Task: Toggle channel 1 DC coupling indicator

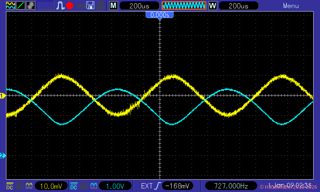Action: pyautogui.click(x=9, y=186)
